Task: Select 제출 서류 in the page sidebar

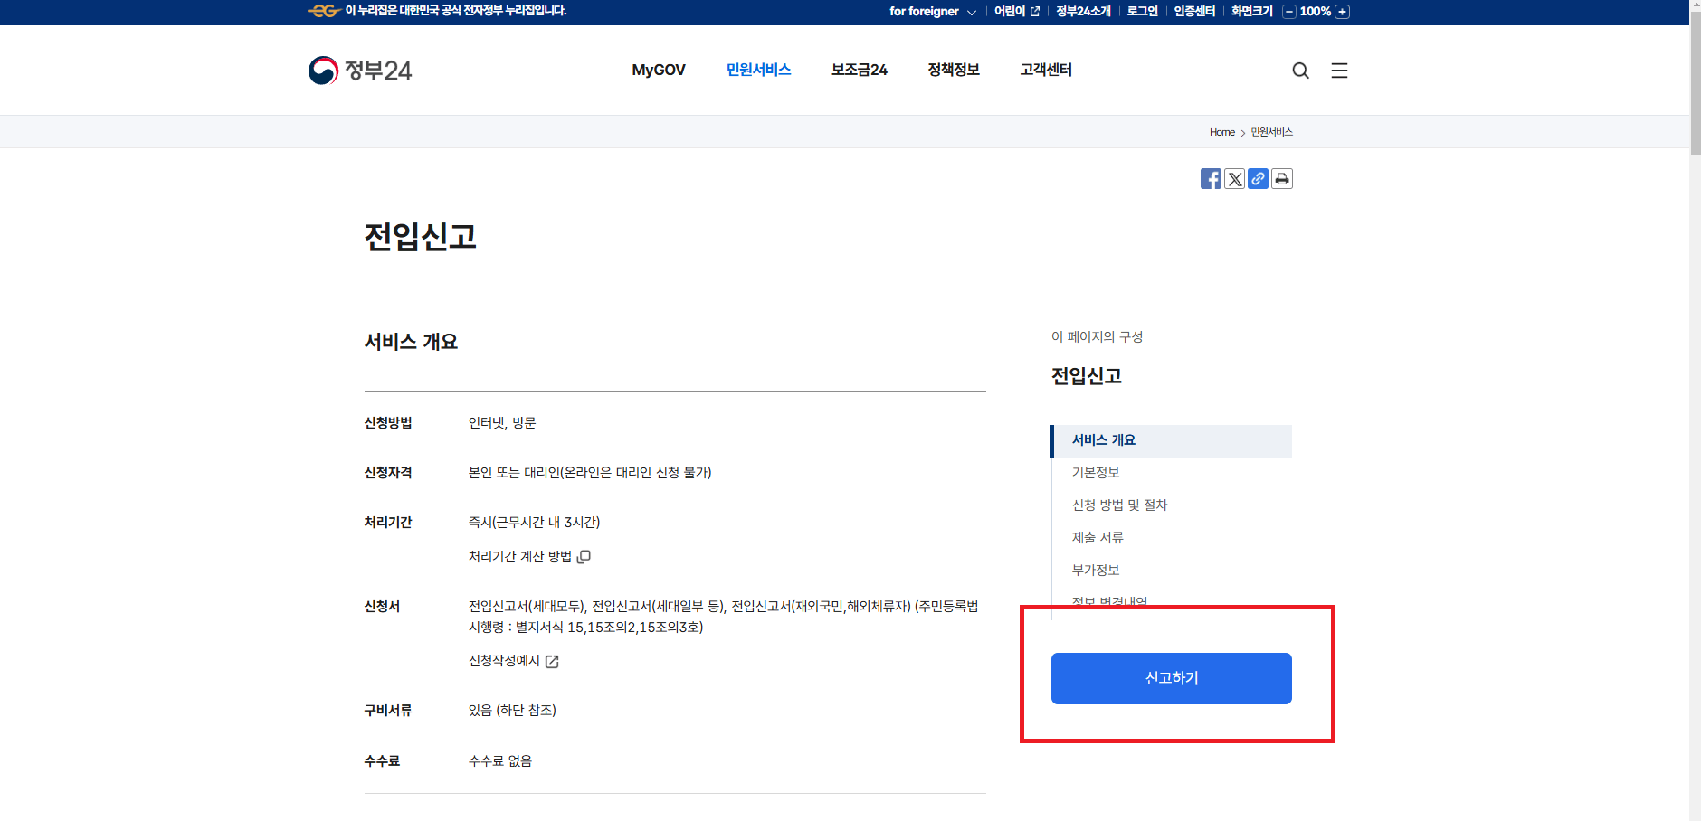Action: (1096, 537)
